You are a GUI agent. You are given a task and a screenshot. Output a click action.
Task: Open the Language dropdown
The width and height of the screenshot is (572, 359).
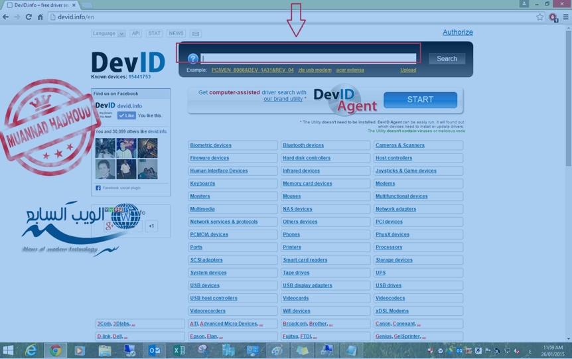click(108, 34)
